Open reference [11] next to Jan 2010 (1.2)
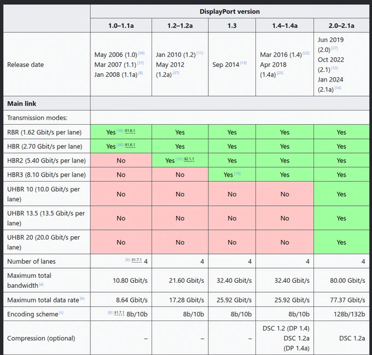The image size is (372, 355). (200, 53)
